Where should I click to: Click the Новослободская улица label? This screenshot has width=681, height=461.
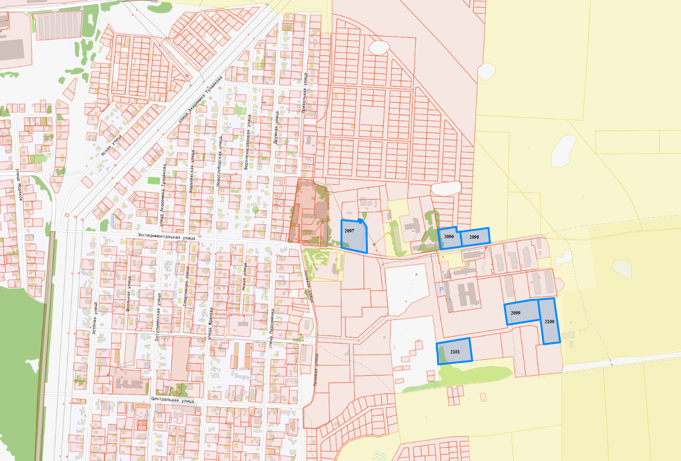(x=219, y=161)
